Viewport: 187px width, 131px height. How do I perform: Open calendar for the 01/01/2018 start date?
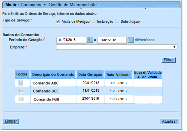click(90, 40)
